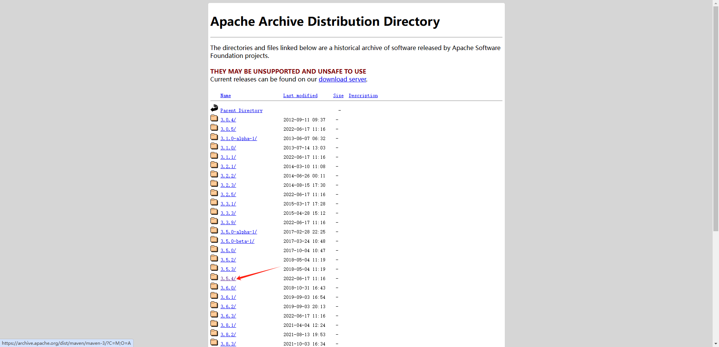Click the folder icon for 3.0.5/

pyautogui.click(x=214, y=127)
